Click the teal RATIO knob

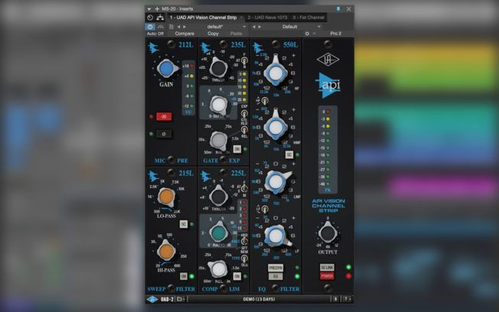218,232
